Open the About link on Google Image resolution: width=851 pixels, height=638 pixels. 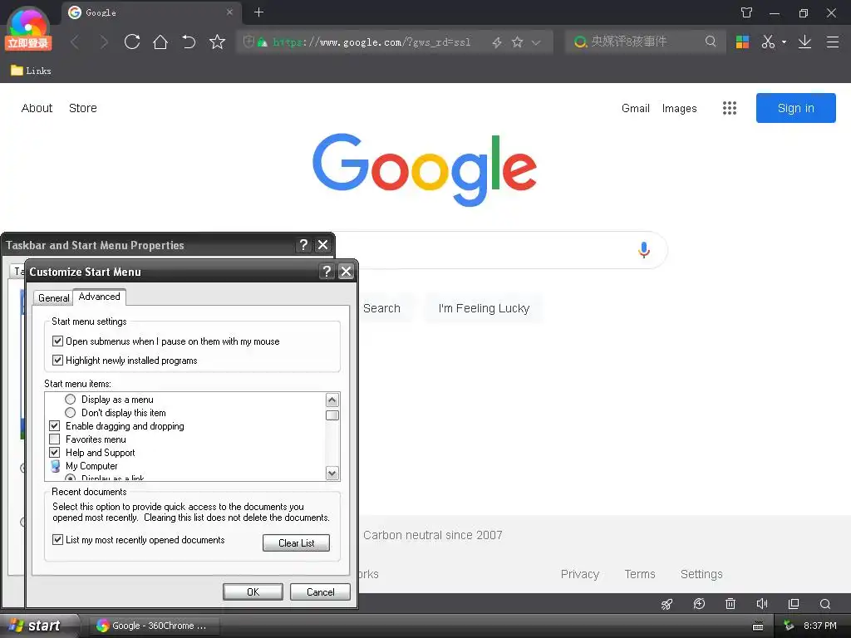point(37,108)
